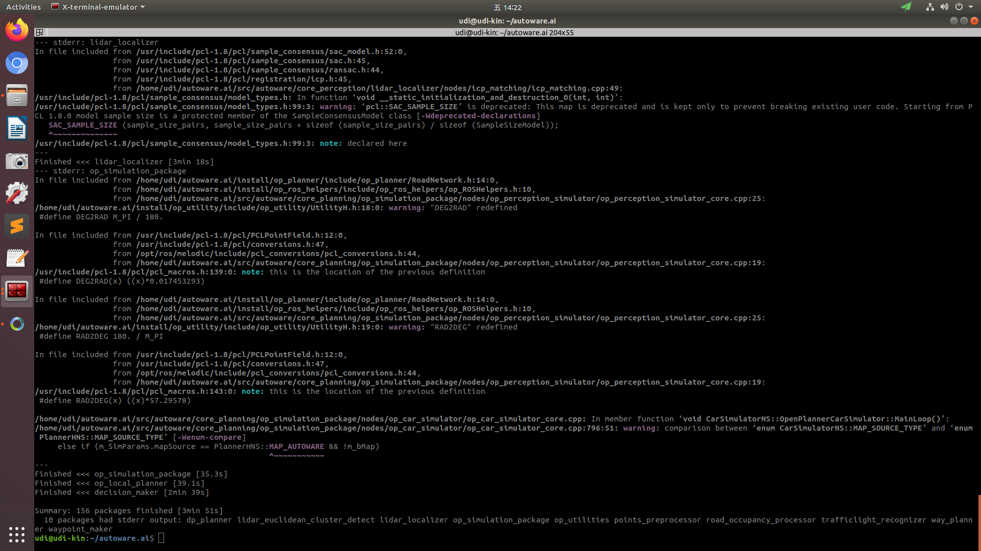Image resolution: width=981 pixels, height=551 pixels.
Task: Click the '[-Wdeprecated-declarations]' flag text
Action: (478, 116)
